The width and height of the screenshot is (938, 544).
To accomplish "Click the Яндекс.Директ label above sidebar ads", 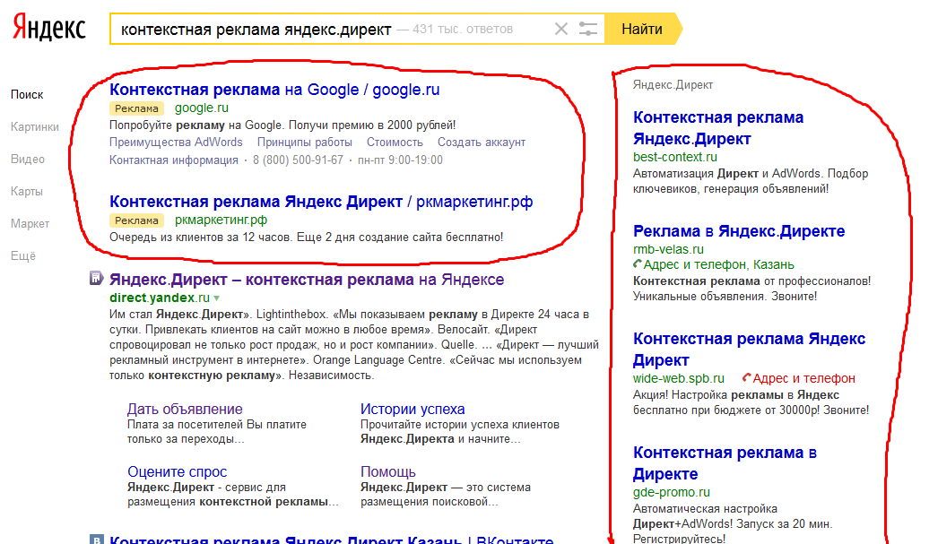I will pyautogui.click(x=673, y=85).
